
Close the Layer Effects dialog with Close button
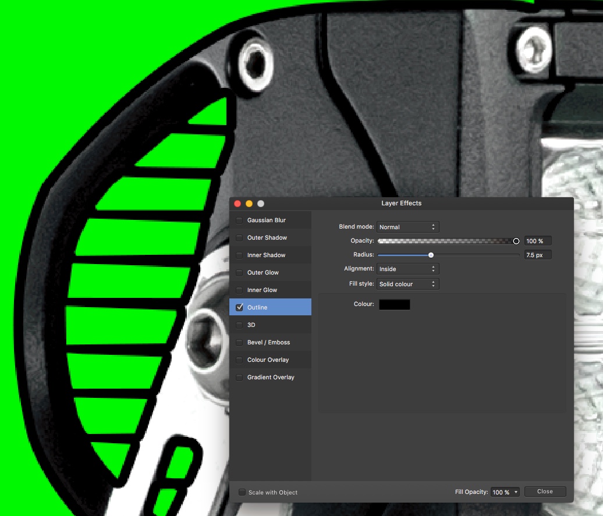(545, 492)
